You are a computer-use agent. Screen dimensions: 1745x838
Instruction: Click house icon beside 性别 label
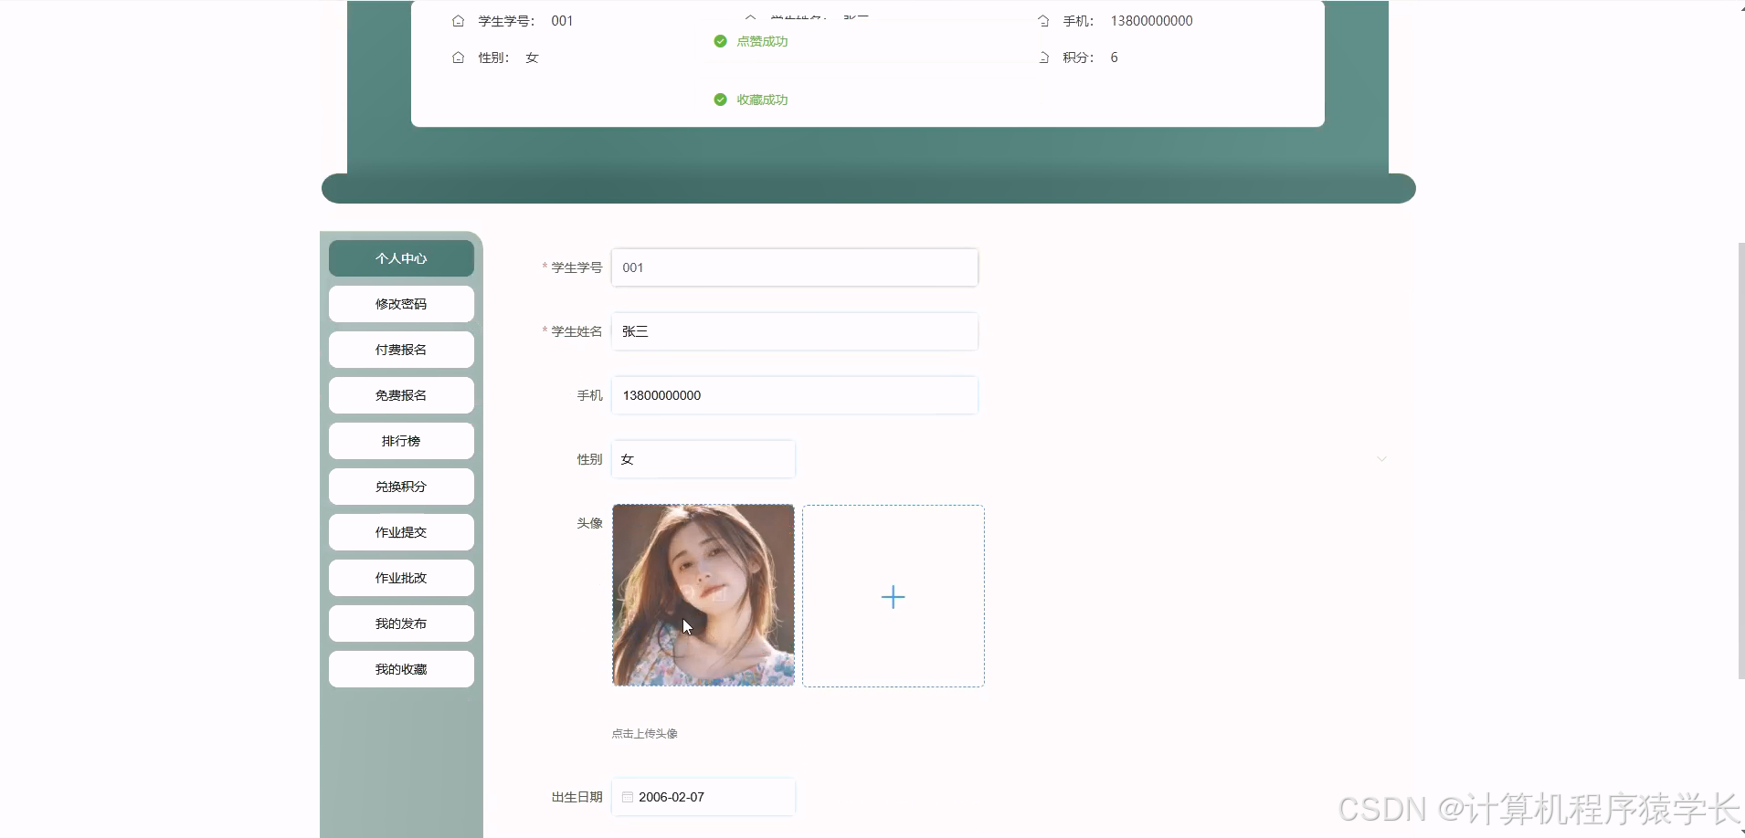pyautogui.click(x=458, y=58)
